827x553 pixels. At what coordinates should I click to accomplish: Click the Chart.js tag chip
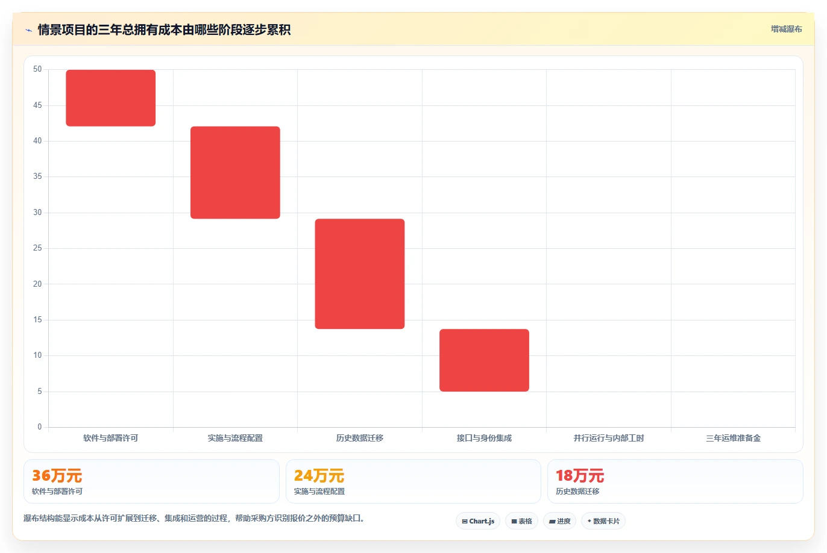(x=478, y=521)
